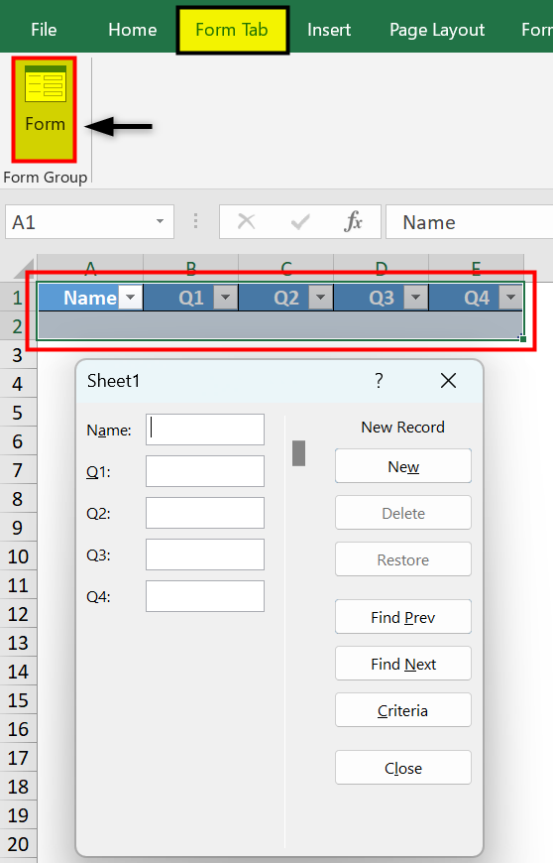Open the File menu tab
The image size is (553, 863).
(44, 30)
